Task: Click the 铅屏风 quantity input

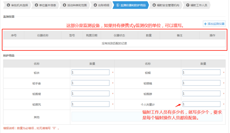Action: point(90,104)
